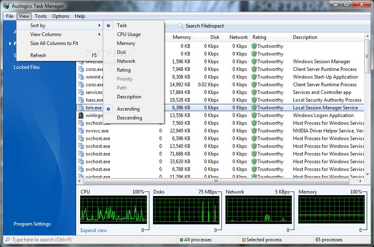Viewport: 374px width, 247px height.
Task: Click the shield icon in Services and Controller row
Action: 254,92
